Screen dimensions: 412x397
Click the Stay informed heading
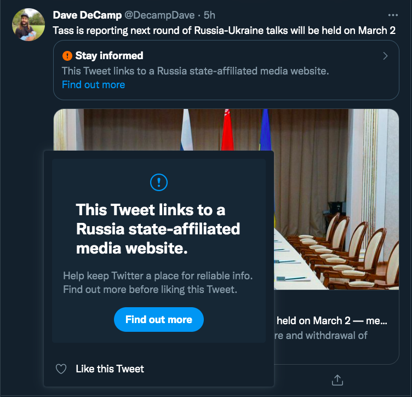pos(109,56)
